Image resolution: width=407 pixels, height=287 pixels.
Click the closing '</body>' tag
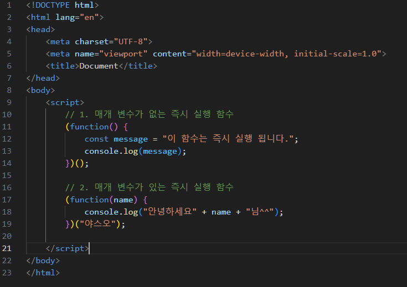pyautogui.click(x=43, y=261)
